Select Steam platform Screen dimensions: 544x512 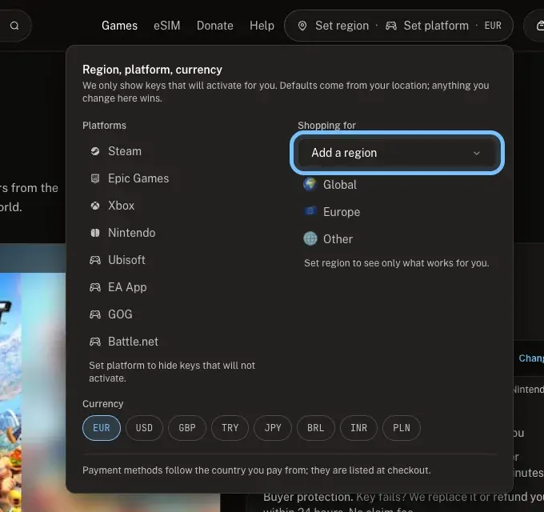pyautogui.click(x=125, y=151)
